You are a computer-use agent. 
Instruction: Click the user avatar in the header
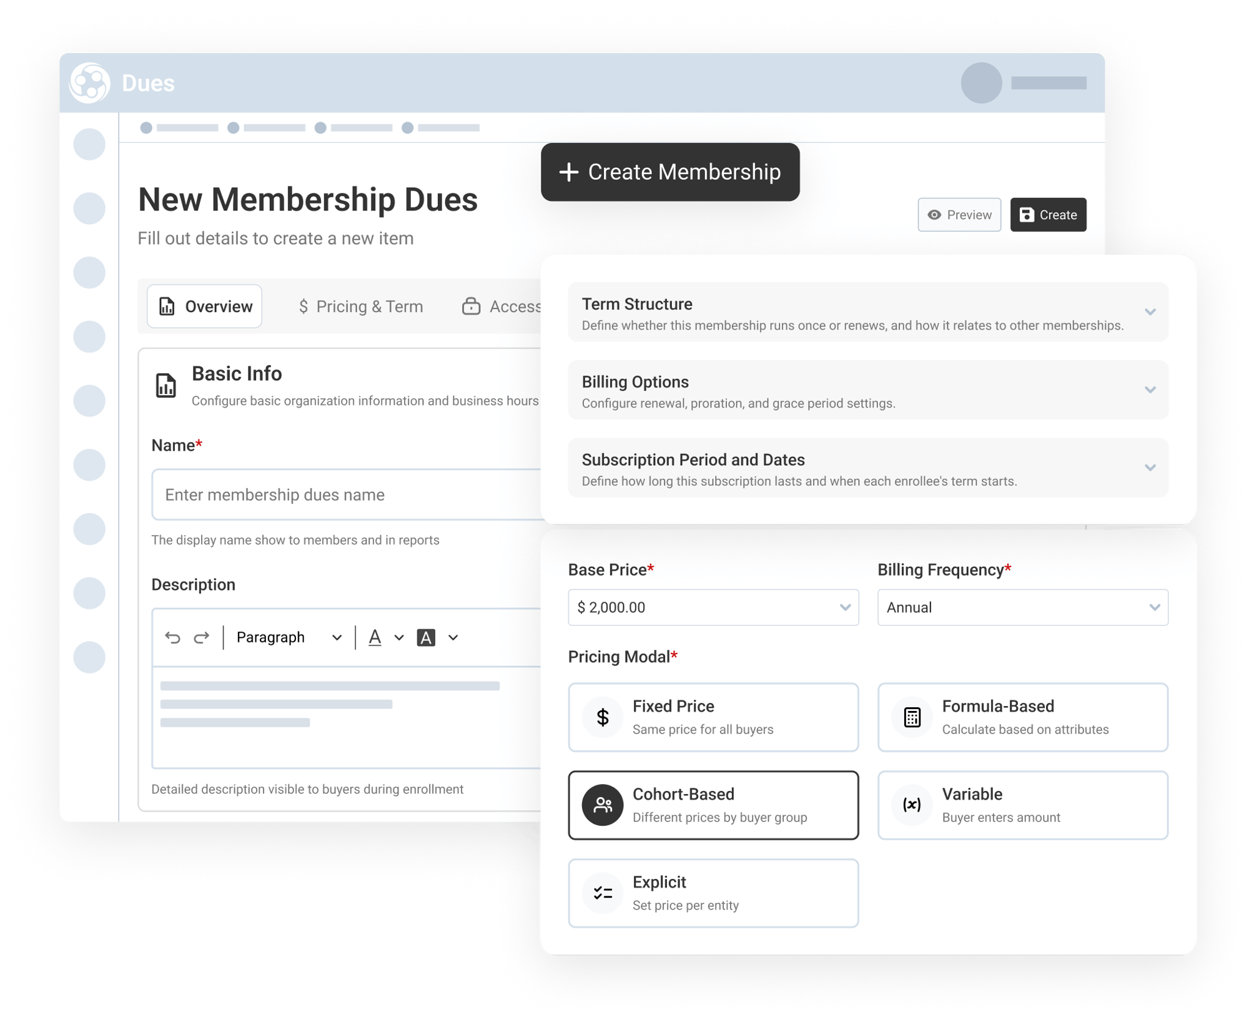[x=981, y=83]
